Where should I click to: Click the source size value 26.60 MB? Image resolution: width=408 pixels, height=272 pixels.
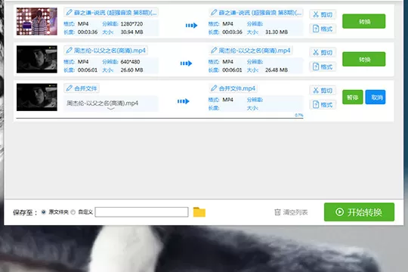(x=132, y=70)
